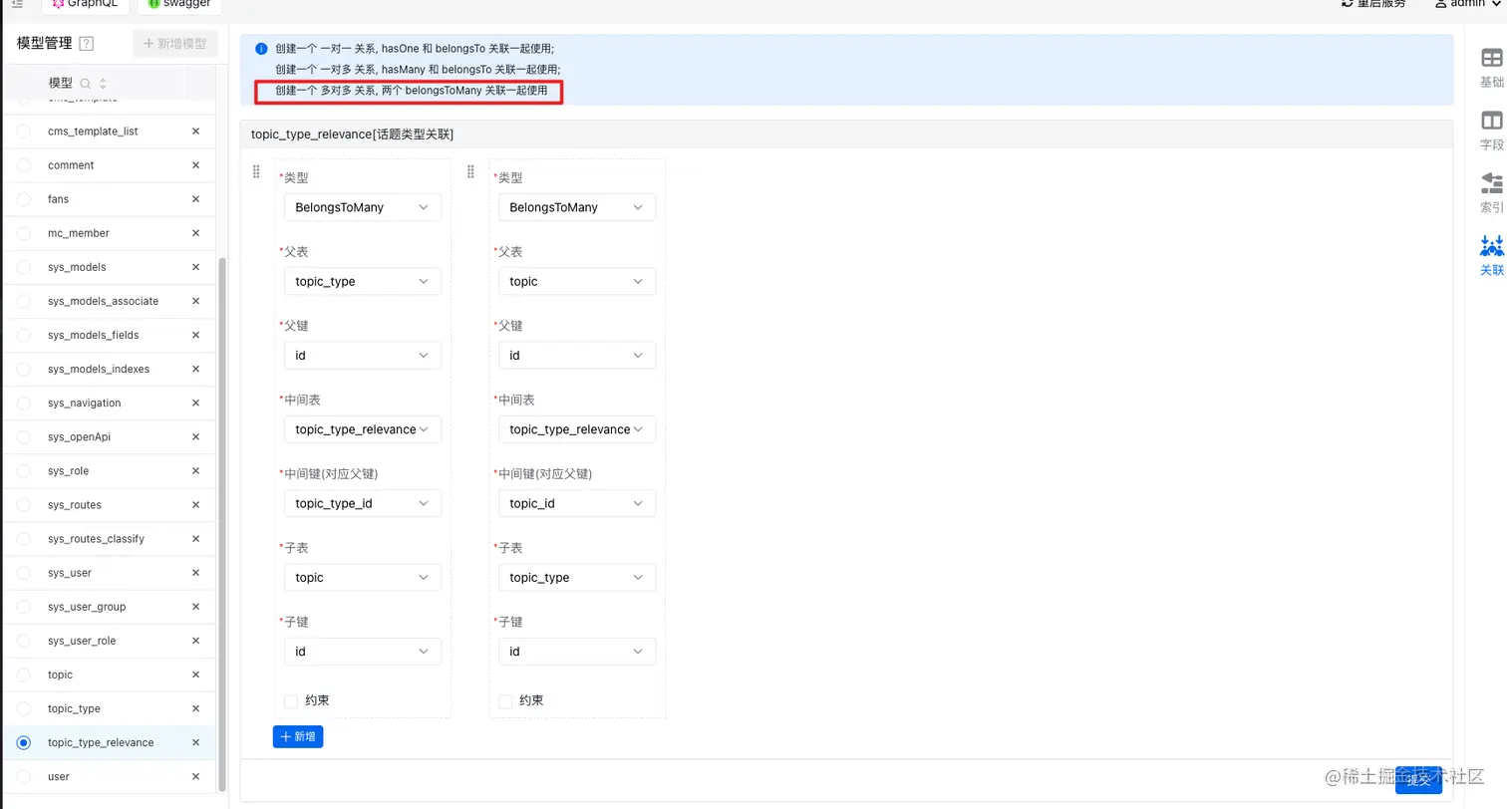
Task: Click the 提交 submit button
Action: point(1418,779)
